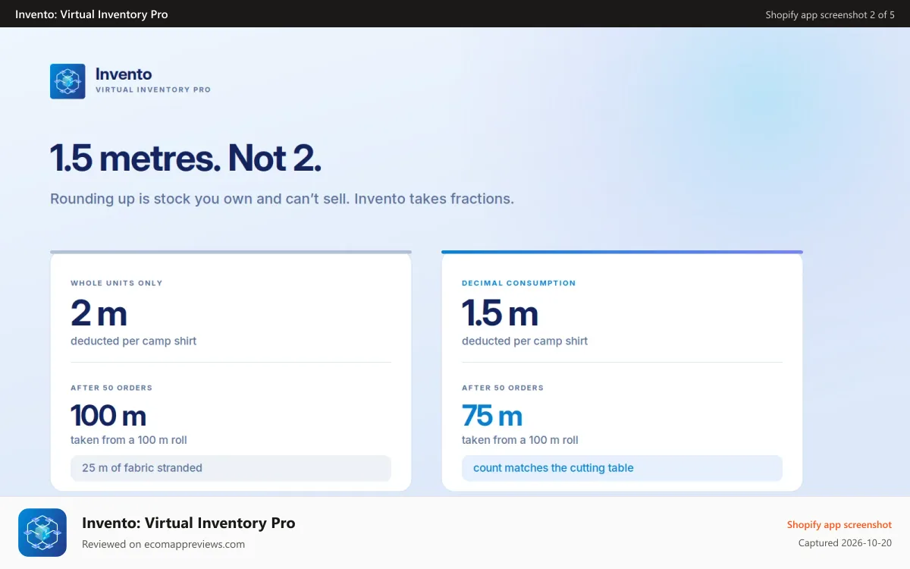
Task: Click the 'count matches the cutting table' pill
Action: [x=622, y=468]
